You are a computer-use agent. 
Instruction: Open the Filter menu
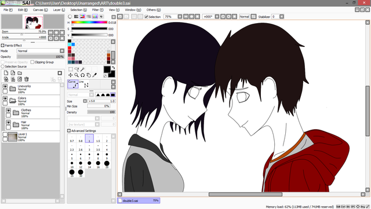coord(98,10)
